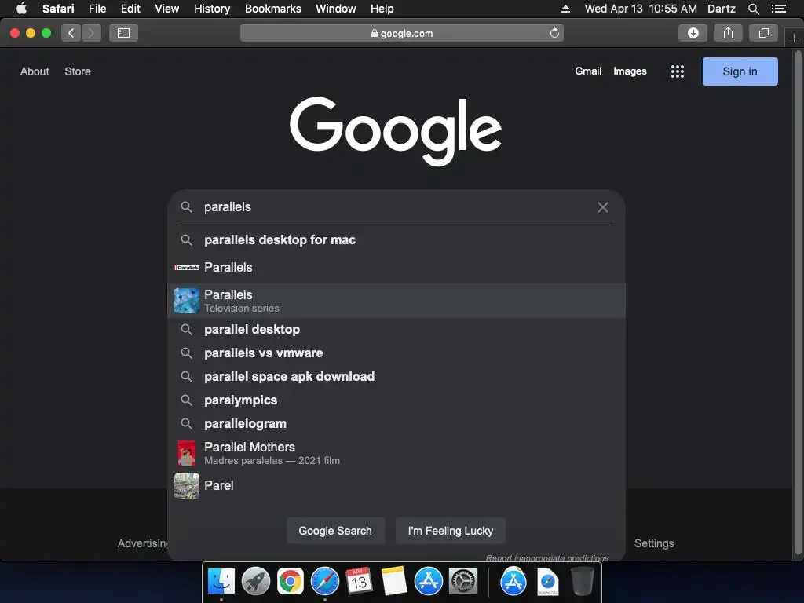Open the Store link

[x=78, y=71]
